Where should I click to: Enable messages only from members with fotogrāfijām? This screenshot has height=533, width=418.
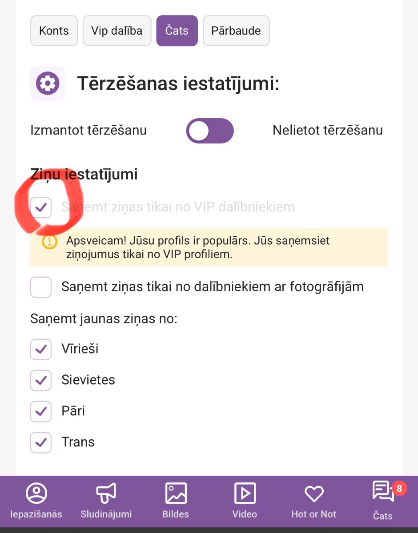[x=41, y=287]
